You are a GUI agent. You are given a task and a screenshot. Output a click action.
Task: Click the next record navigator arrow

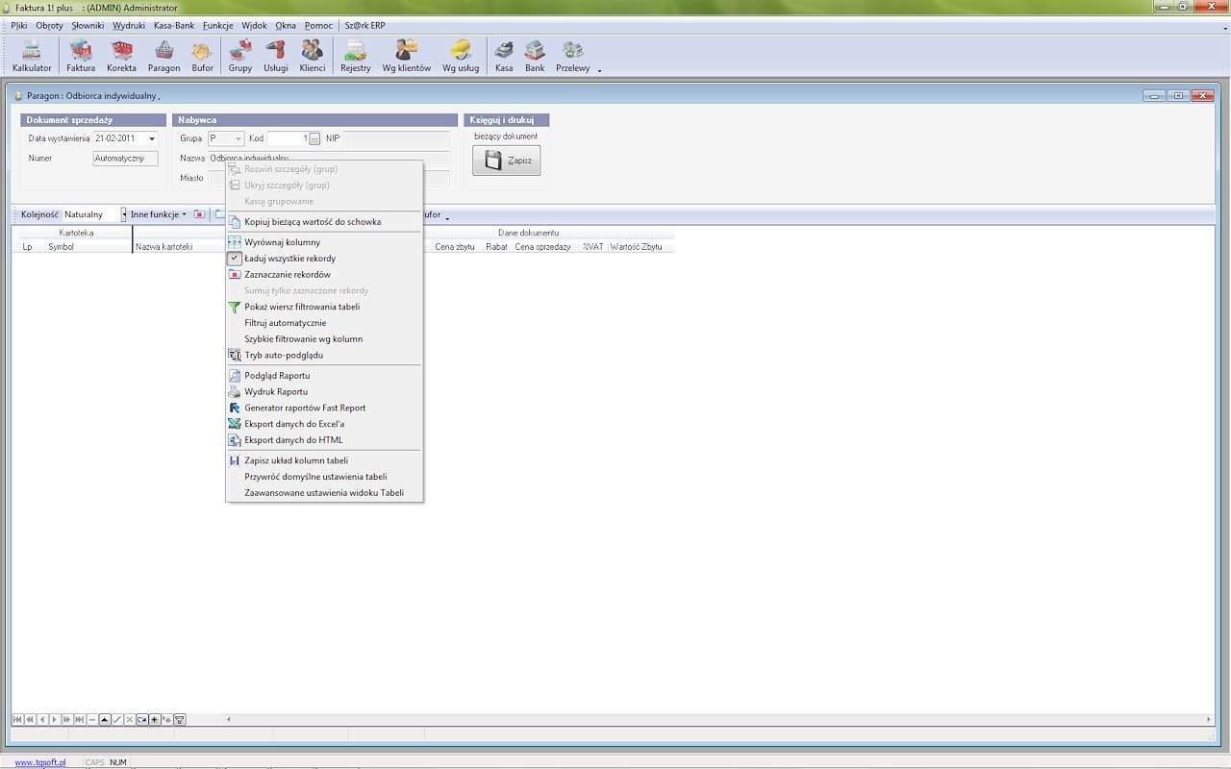pos(55,719)
